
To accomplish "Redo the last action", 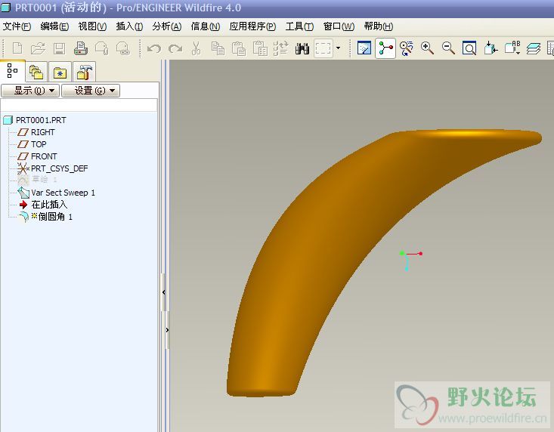I will tap(175, 48).
